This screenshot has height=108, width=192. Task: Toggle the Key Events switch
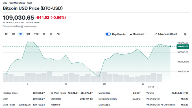(x=108, y=34)
